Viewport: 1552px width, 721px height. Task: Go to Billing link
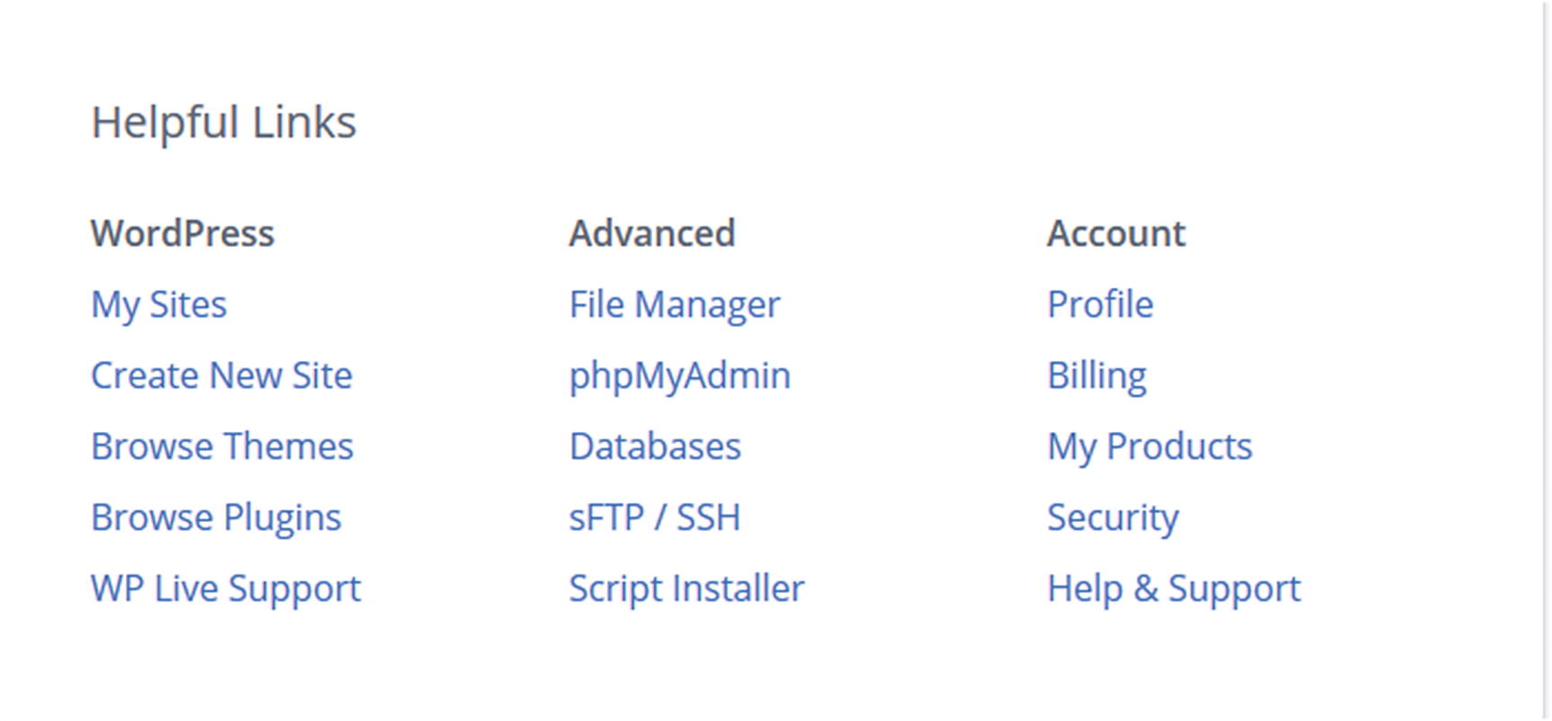1096,375
